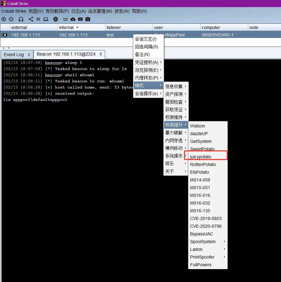The image size is (281, 282).
Task: Select GetSystem in the escalation menu
Action: 208,141
